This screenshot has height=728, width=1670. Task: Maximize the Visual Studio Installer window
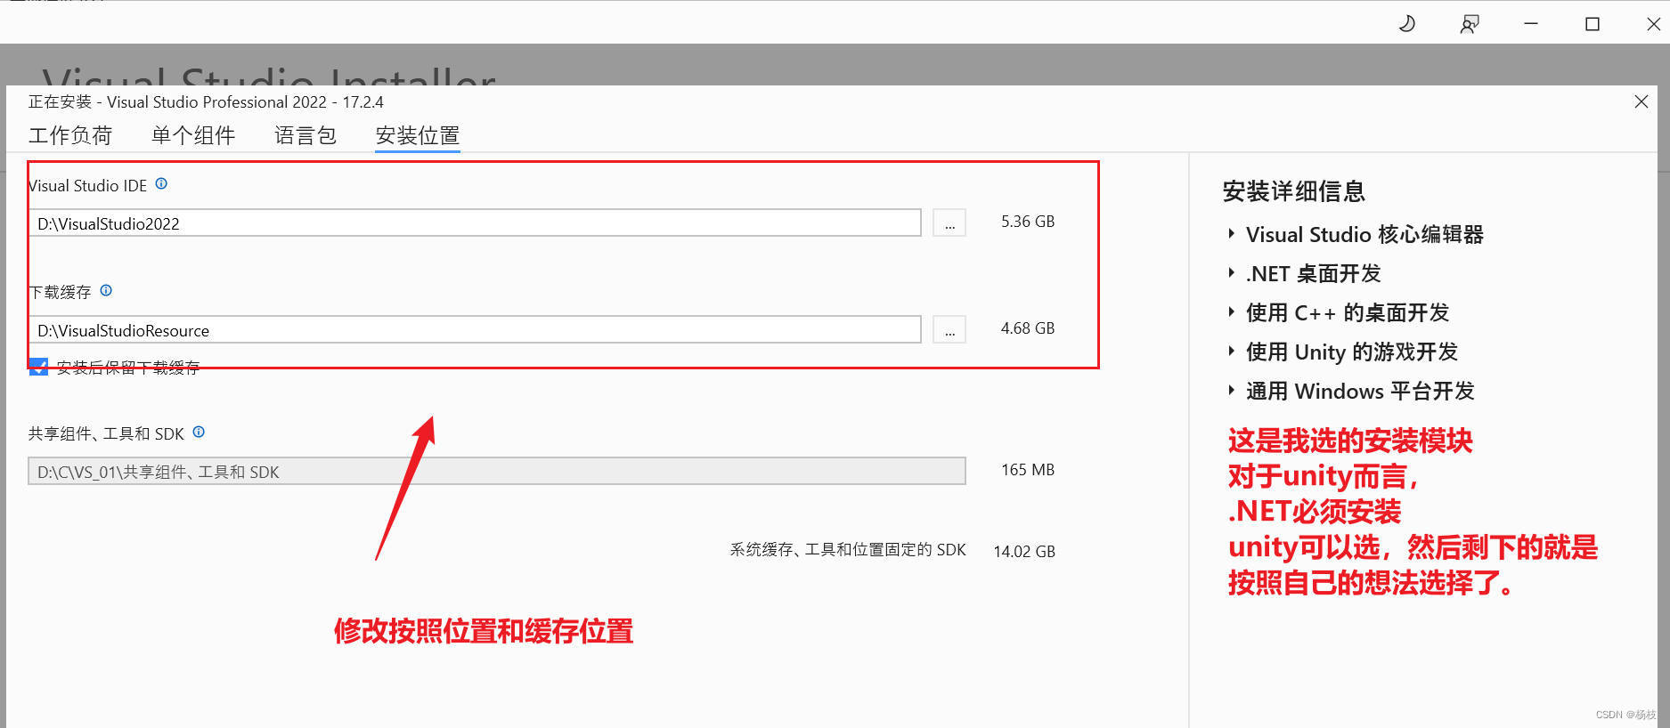pos(1593,24)
